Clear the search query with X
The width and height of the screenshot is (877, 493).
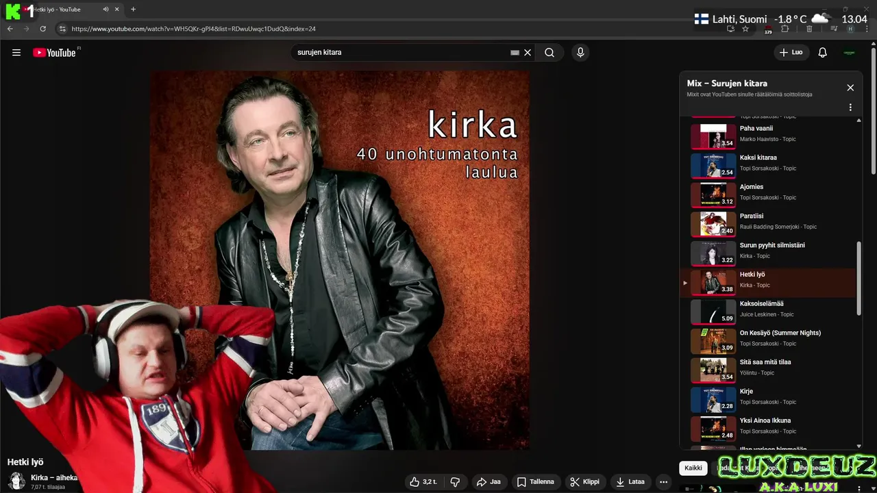pos(528,53)
